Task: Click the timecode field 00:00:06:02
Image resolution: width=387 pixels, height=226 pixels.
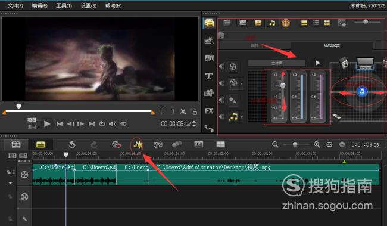Action: 176,123
